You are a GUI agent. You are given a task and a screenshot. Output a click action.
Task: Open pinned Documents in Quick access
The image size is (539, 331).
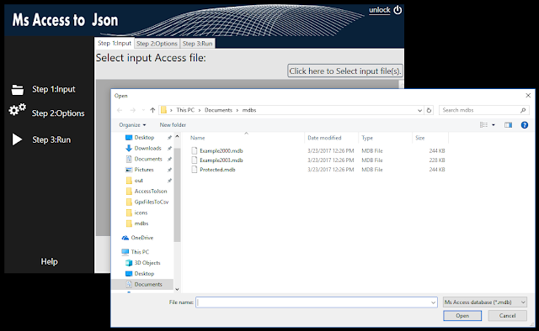coord(148,159)
